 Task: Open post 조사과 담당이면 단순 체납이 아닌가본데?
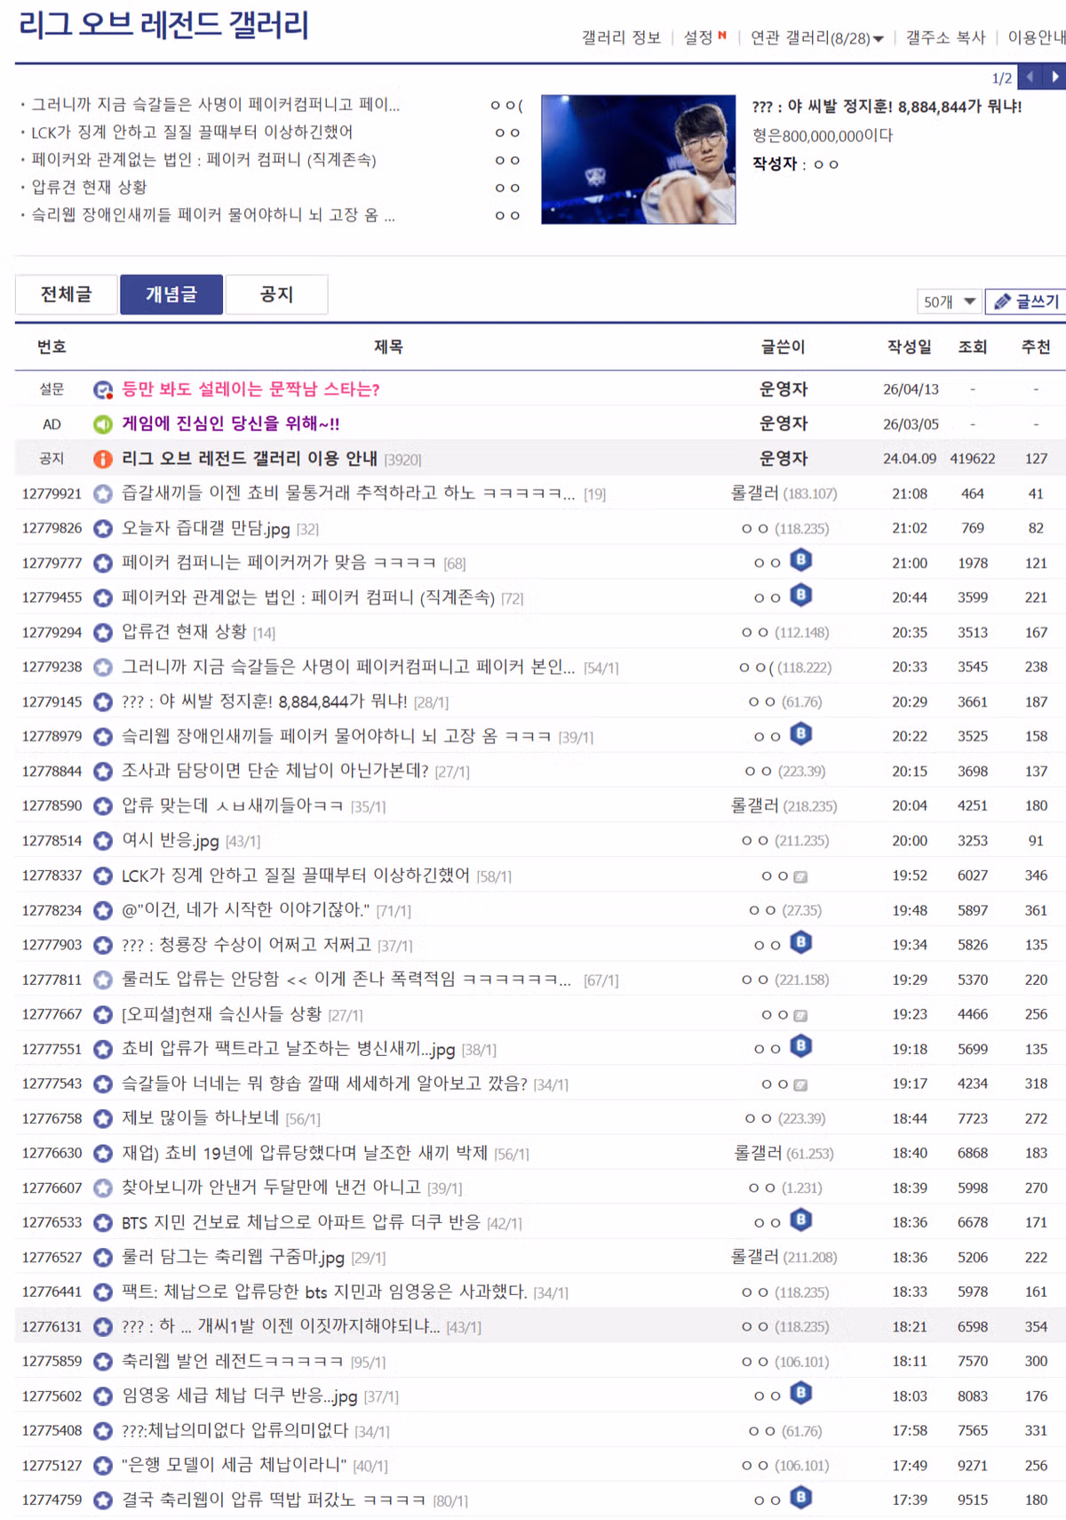click(x=274, y=771)
